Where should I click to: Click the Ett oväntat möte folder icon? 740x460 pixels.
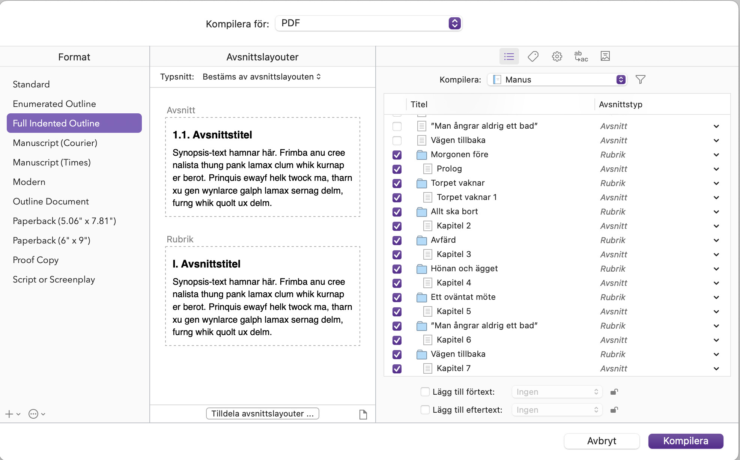422,297
